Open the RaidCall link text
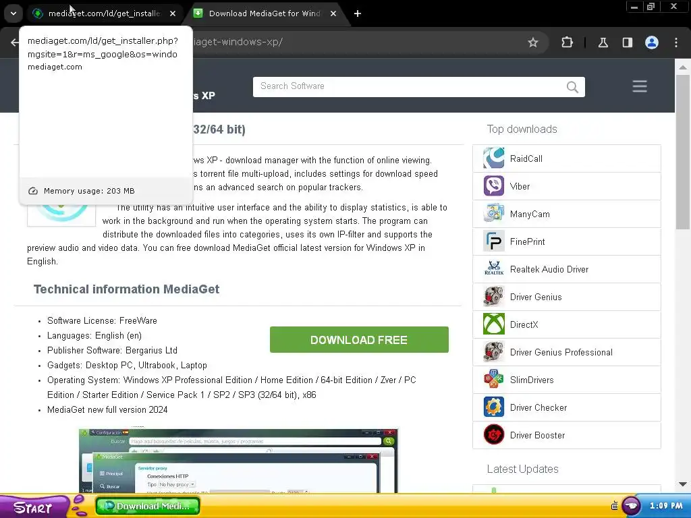The image size is (691, 518). (x=526, y=159)
